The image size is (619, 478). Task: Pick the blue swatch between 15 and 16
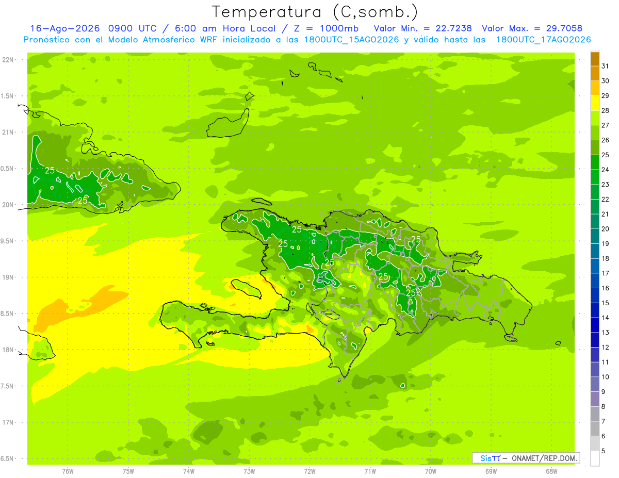point(595,295)
